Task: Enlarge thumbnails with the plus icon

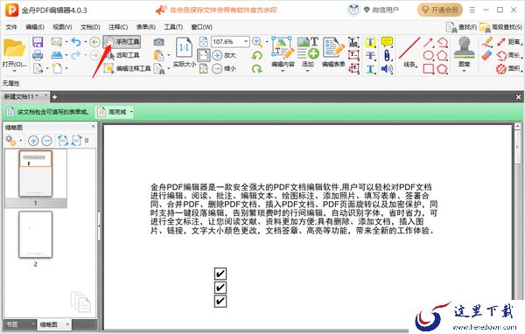Action: pyautogui.click(x=33, y=141)
